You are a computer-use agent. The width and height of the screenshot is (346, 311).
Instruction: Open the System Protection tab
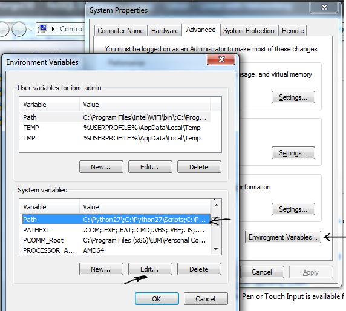[249, 31]
